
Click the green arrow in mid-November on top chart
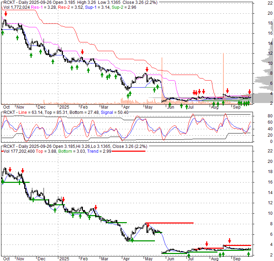pos(31,55)
